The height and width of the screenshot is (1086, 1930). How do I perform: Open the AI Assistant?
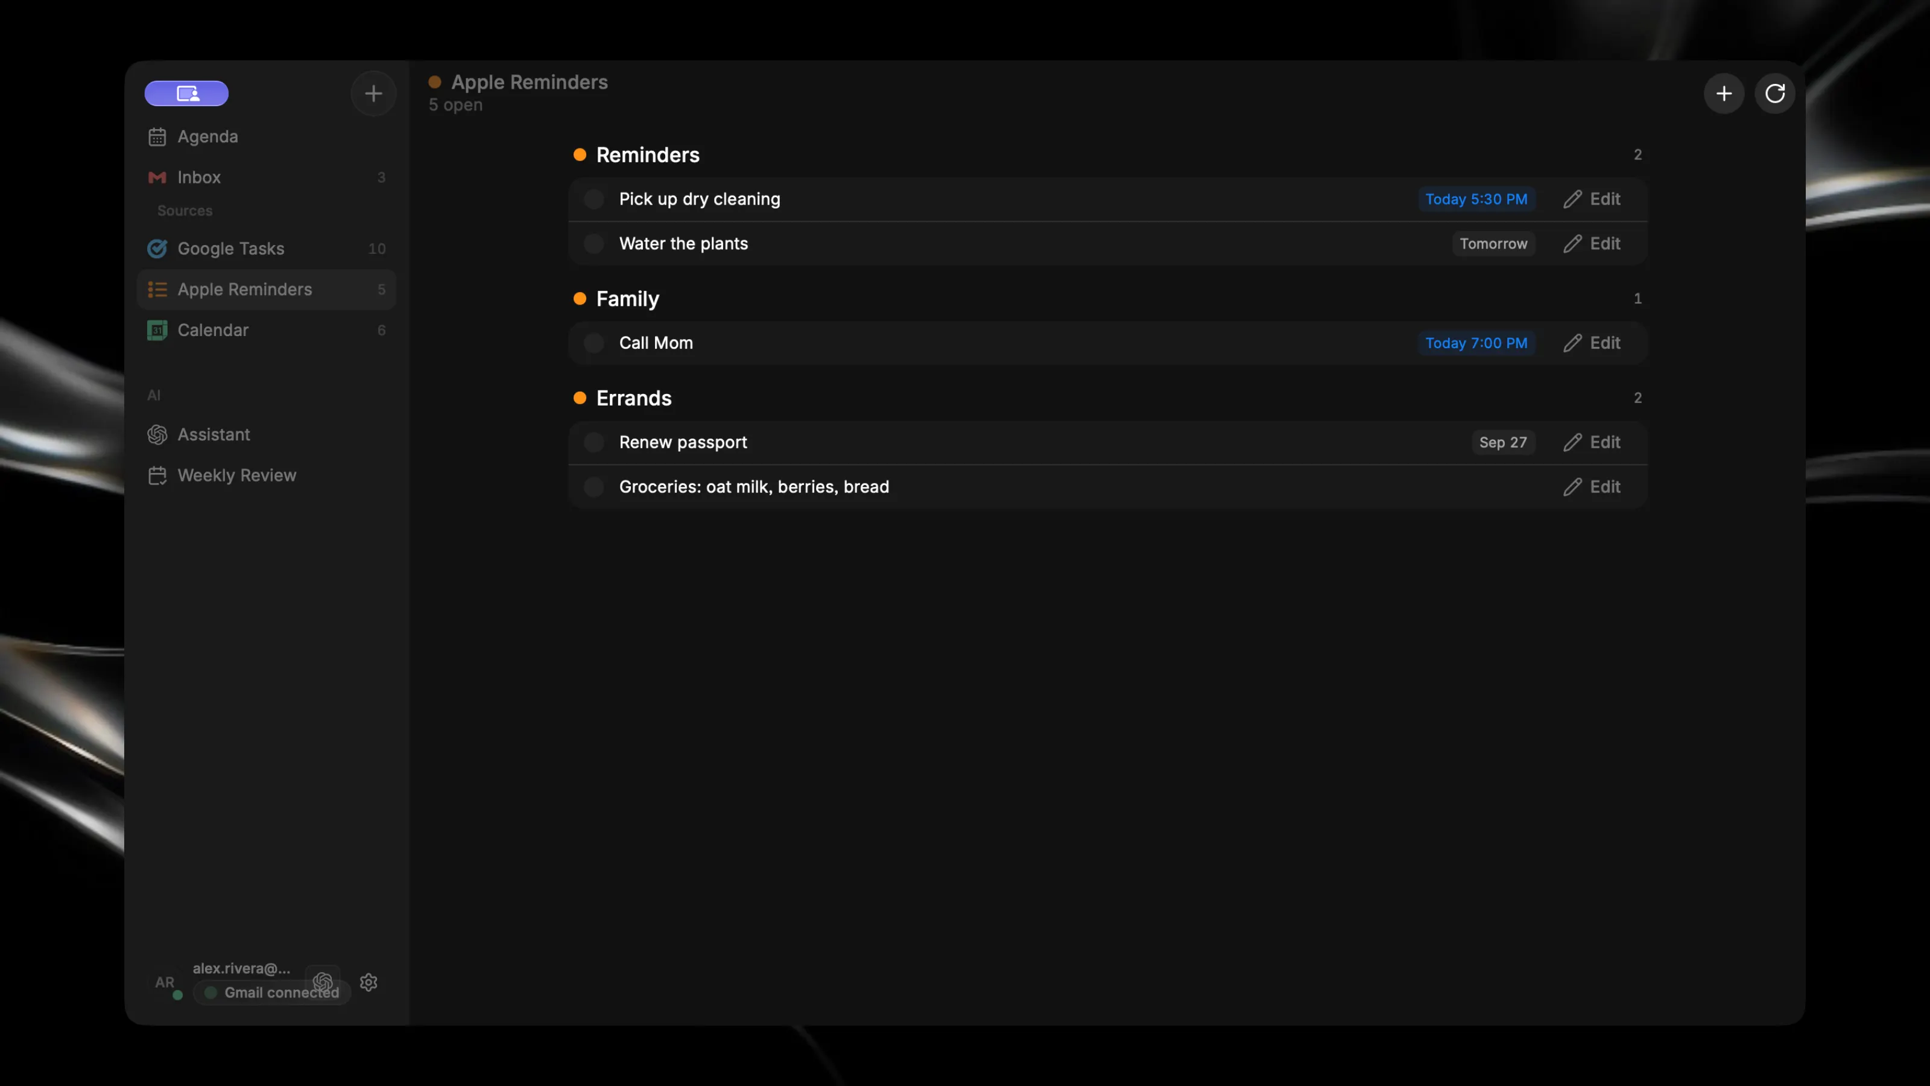pyautogui.click(x=266, y=434)
